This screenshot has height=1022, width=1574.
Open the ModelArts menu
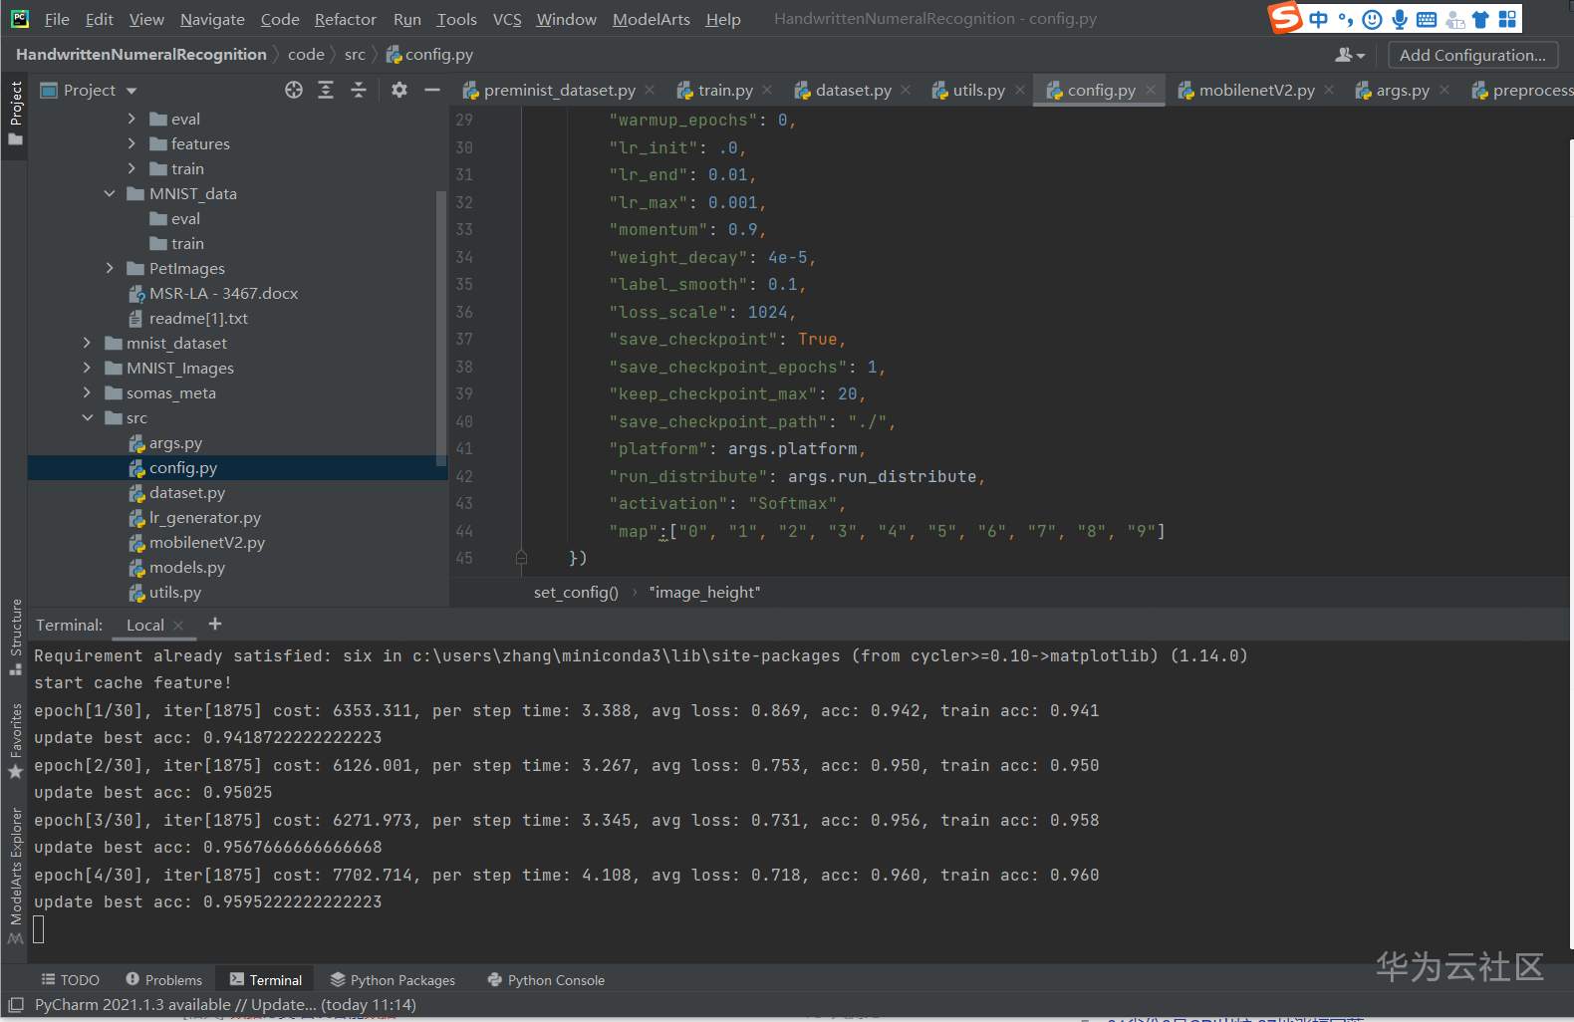pos(651,19)
